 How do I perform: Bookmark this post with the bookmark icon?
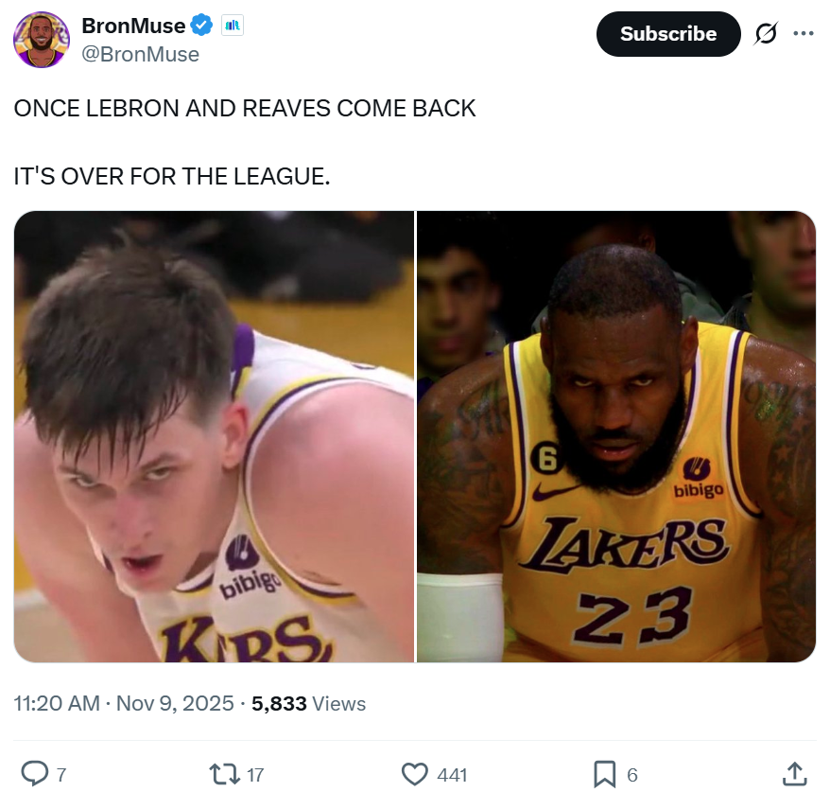coord(604,774)
